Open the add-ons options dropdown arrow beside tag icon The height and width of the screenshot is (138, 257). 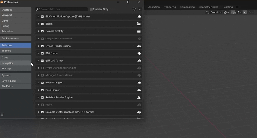[x=140, y=9]
